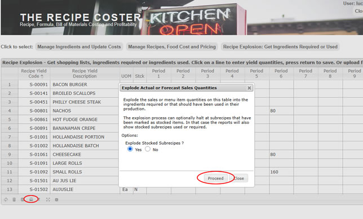
Task: Click the Close button in dialog
Action: pyautogui.click(x=238, y=178)
